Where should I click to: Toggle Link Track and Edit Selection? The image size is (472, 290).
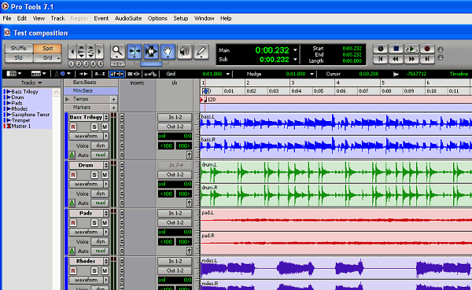(134, 74)
